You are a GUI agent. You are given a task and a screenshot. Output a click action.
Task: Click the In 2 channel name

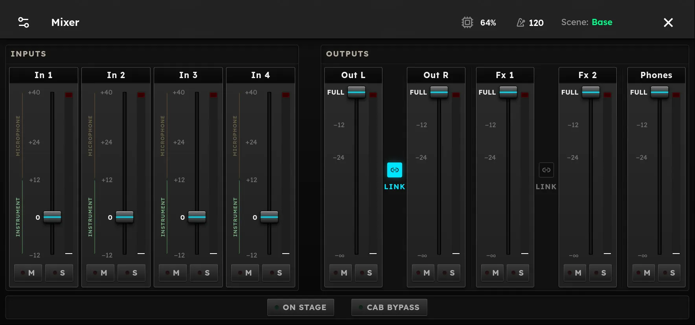(x=116, y=75)
